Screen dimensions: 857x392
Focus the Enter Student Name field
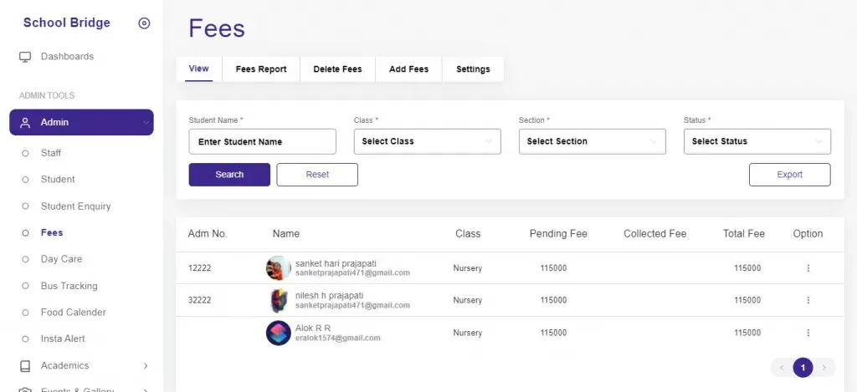262,142
